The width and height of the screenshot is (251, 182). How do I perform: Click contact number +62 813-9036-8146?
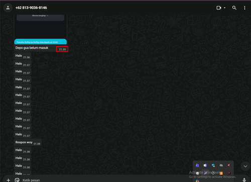click(31, 8)
